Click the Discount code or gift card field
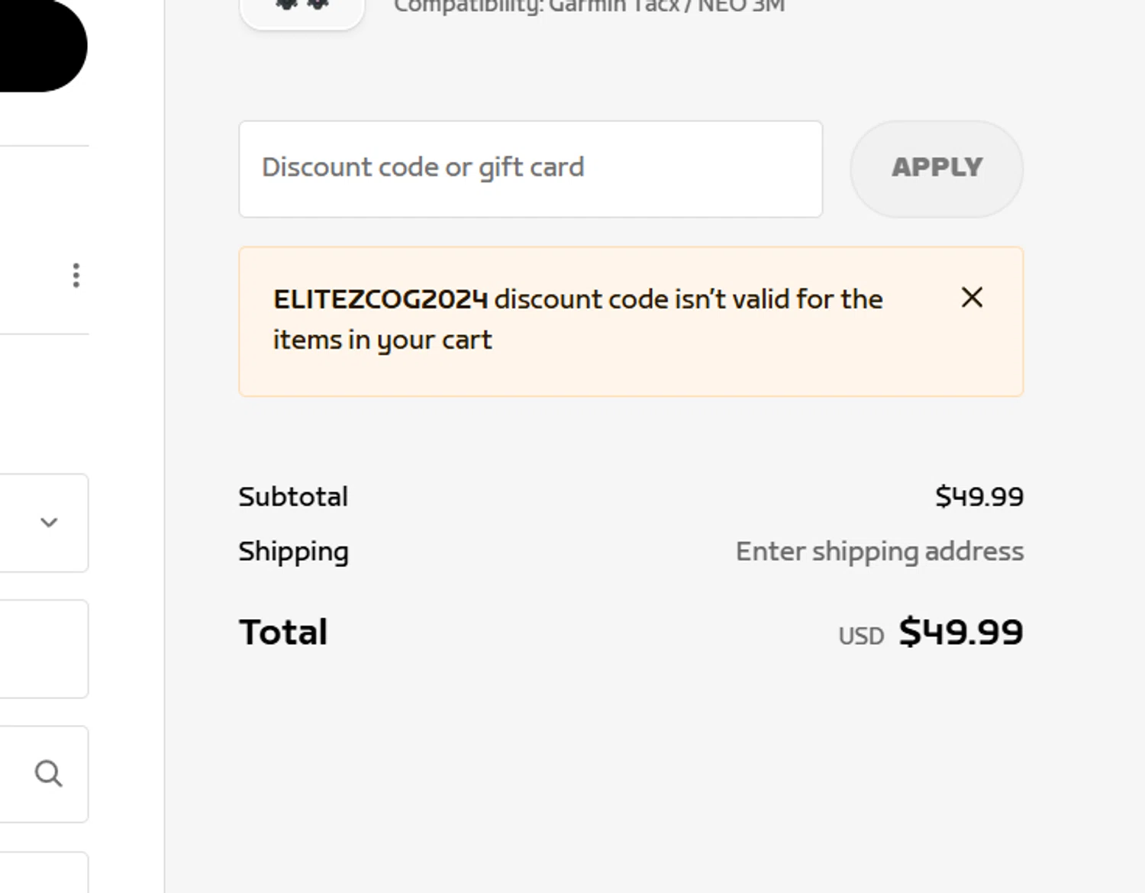The height and width of the screenshot is (893, 1145). point(531,169)
